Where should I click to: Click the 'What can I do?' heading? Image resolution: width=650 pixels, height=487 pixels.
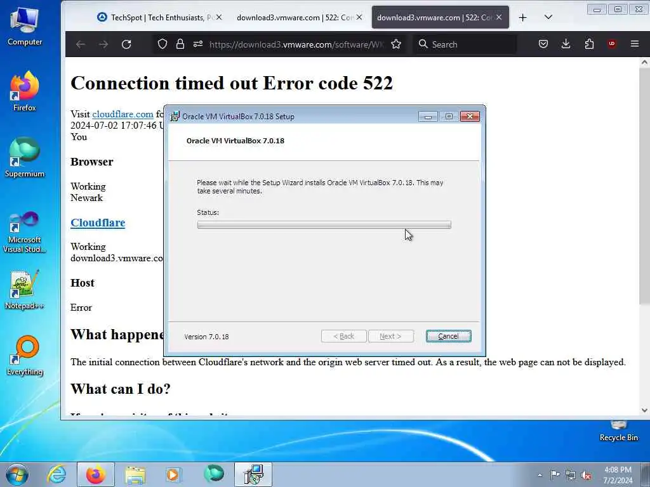(121, 389)
